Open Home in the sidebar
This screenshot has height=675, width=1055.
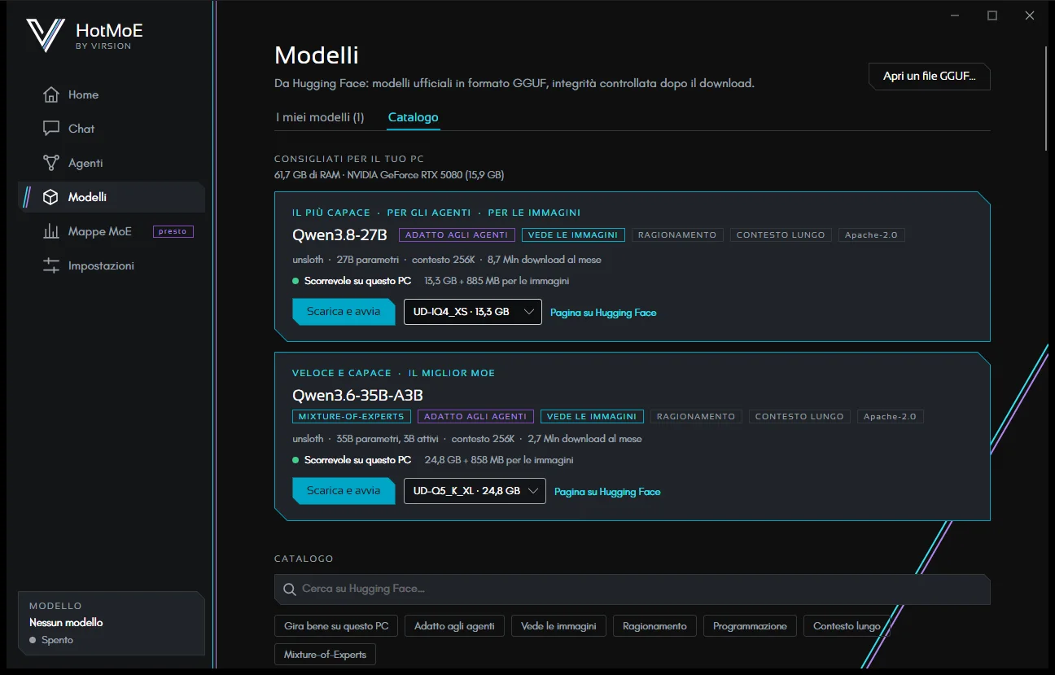coord(112,94)
